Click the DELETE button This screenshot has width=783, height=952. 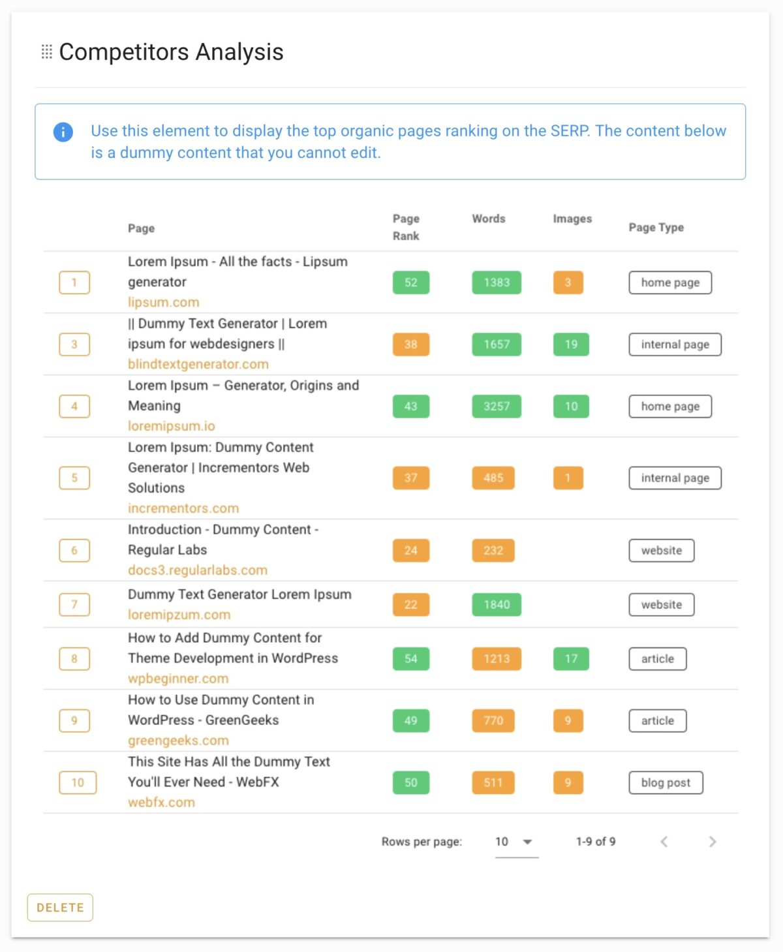pos(59,907)
